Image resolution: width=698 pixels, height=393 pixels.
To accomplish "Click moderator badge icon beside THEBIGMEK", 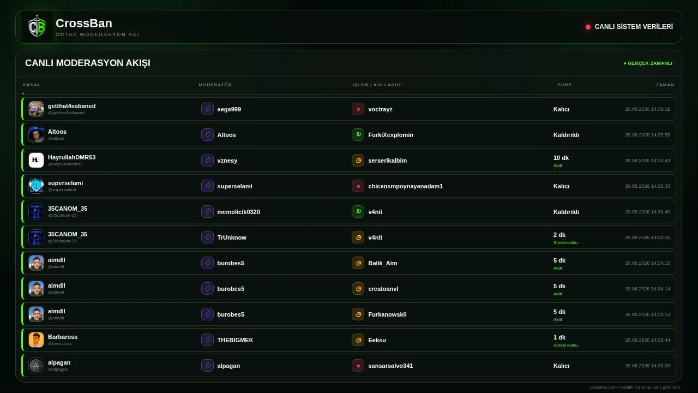I will coord(207,340).
